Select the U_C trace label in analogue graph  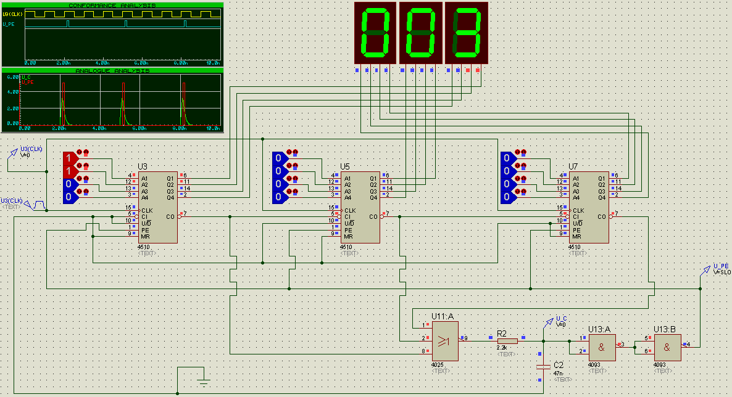26,77
